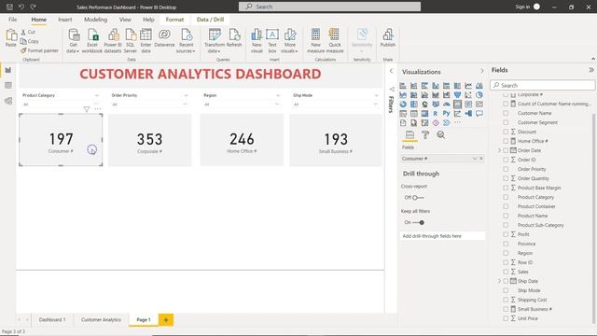Image resolution: width=597 pixels, height=336 pixels.
Task: Choose the R script visual
Action: click(x=436, y=113)
